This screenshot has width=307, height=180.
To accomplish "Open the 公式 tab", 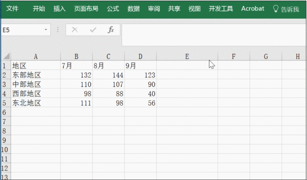I will click(x=113, y=9).
